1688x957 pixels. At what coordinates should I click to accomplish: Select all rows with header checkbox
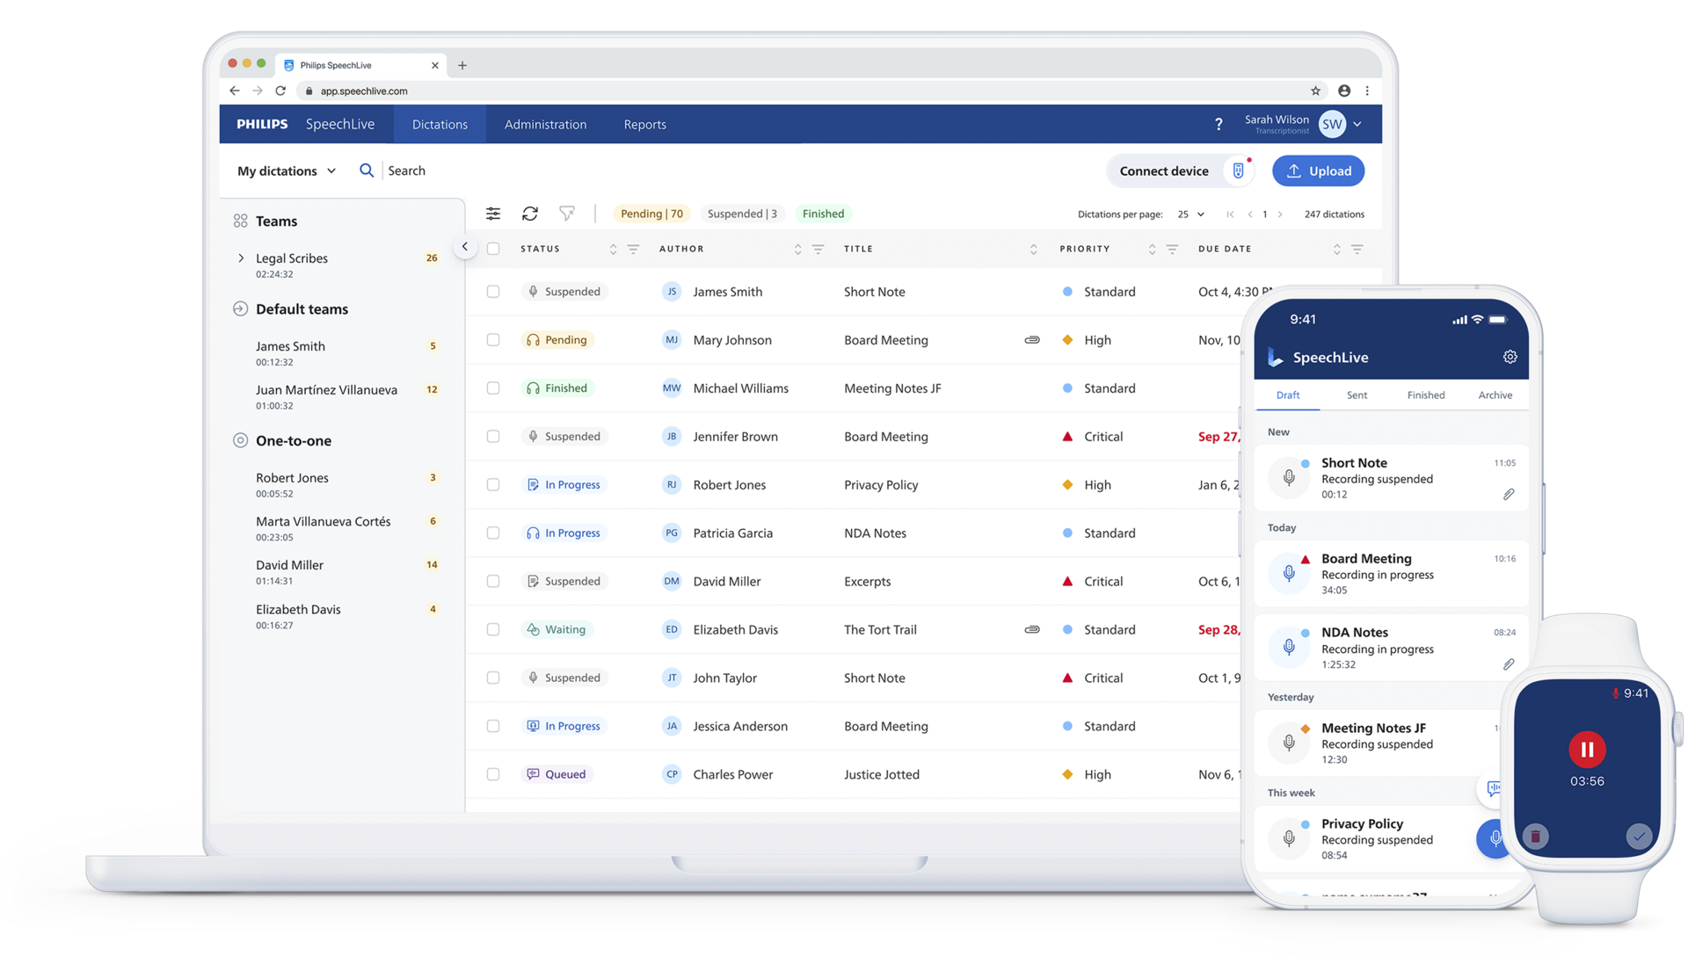click(493, 249)
